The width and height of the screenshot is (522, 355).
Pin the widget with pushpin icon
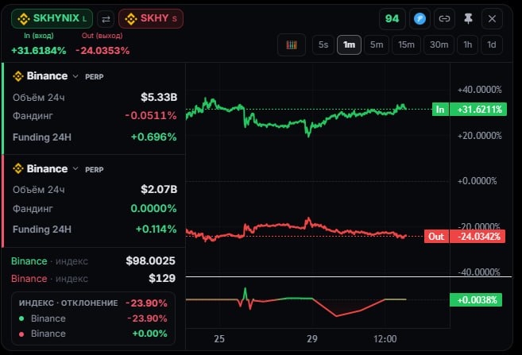(x=469, y=18)
